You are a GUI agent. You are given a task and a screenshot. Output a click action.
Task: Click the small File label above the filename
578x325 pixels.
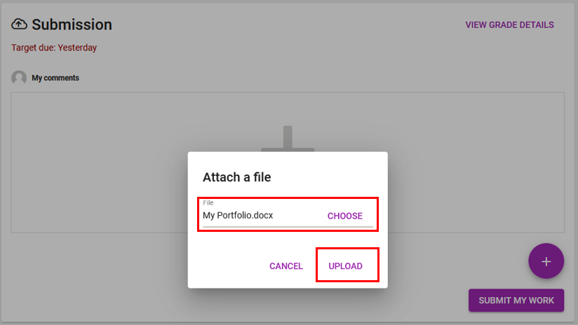(208, 202)
